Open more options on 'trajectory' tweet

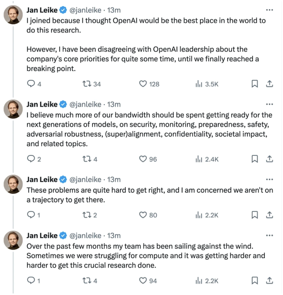point(269,179)
